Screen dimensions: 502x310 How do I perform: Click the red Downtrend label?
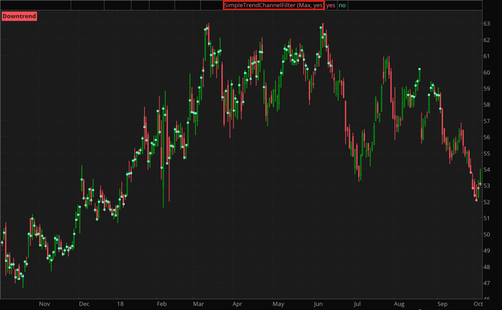(20, 16)
